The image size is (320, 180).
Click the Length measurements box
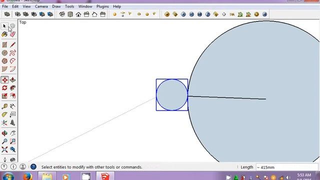(287, 167)
